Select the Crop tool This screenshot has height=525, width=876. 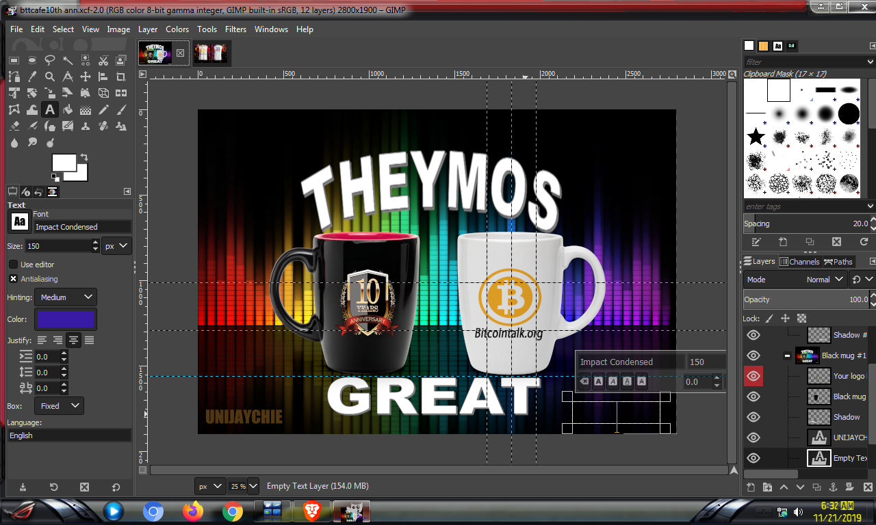click(x=121, y=77)
